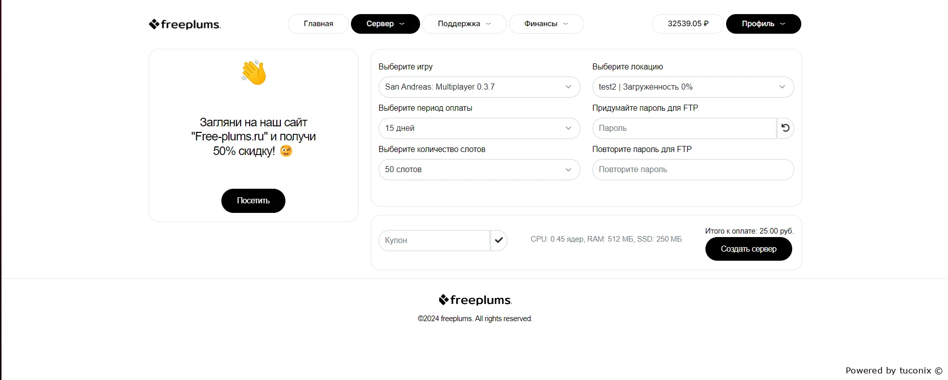Focus the Купон input field
This screenshot has width=948, height=380.
(x=434, y=241)
